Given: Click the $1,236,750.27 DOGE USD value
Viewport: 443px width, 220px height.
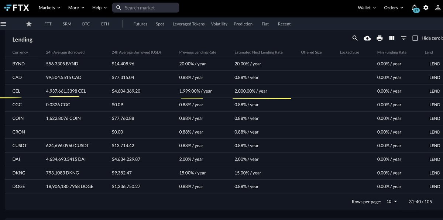Looking at the screenshot, I should [126, 186].
